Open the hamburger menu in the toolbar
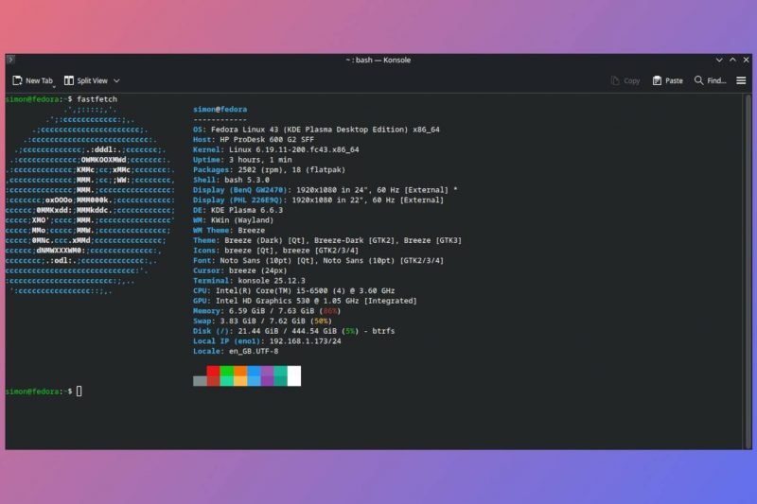757x504 pixels. tap(741, 81)
